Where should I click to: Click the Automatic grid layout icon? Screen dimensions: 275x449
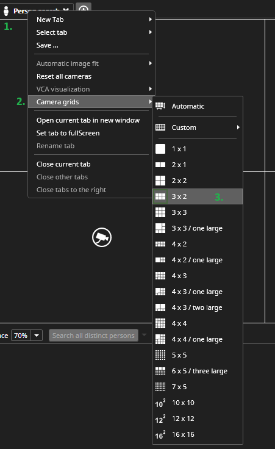(x=160, y=106)
